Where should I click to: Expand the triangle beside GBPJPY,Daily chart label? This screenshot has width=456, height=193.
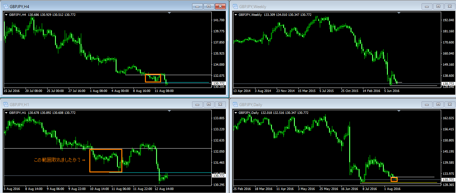point(235,113)
